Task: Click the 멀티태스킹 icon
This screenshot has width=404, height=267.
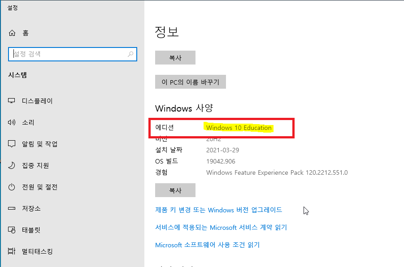Action: pyautogui.click(x=12, y=251)
